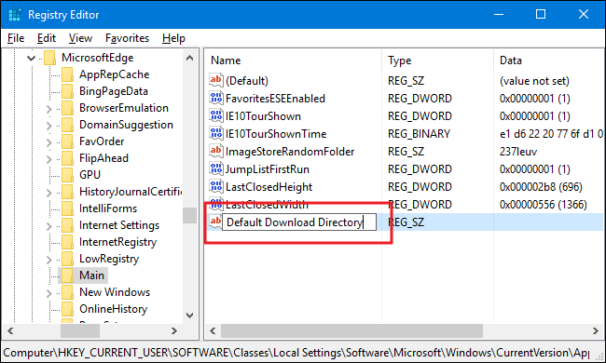Click the tree pane scroll down arrow
This screenshot has width=606, height=363.
(x=190, y=316)
